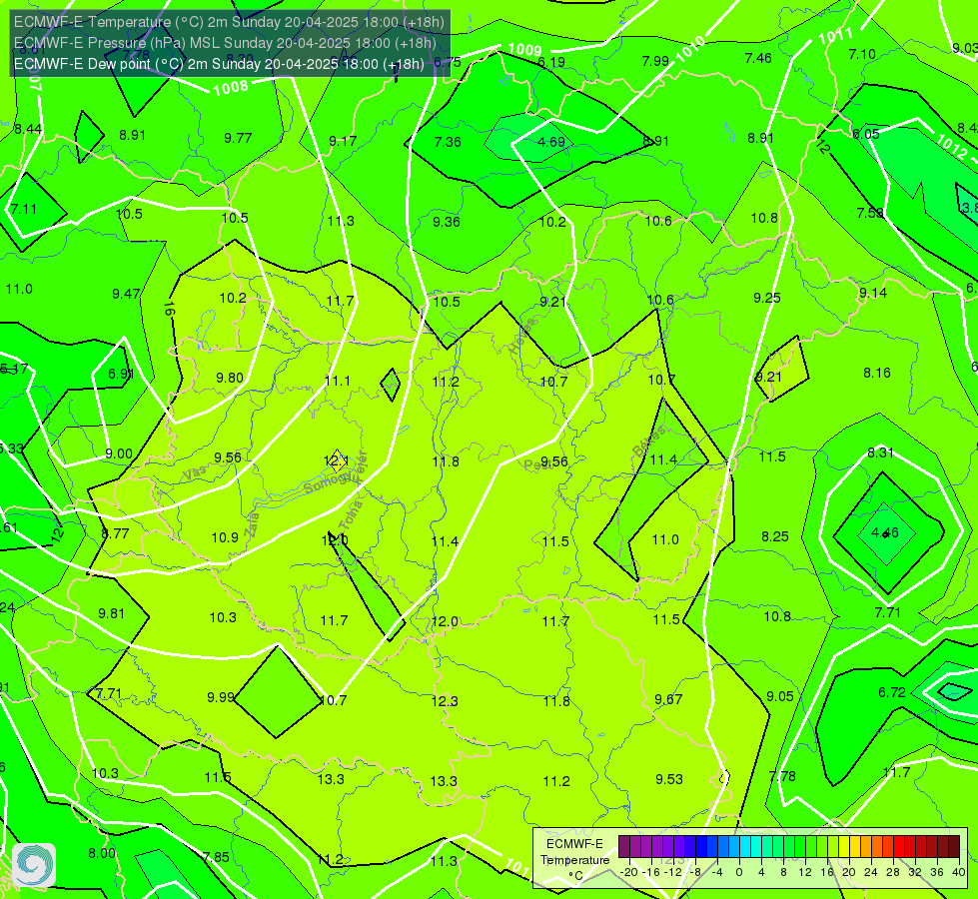Image resolution: width=978 pixels, height=899 pixels.
Task: Click the 6.91 temperature value
Action: pyautogui.click(x=121, y=374)
